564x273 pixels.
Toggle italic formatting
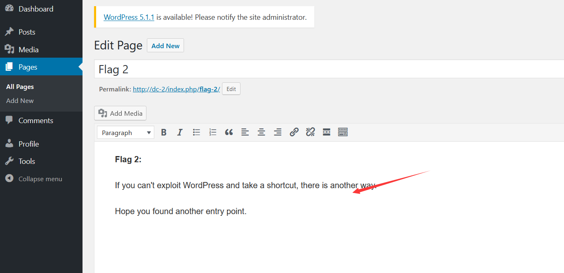coord(180,132)
